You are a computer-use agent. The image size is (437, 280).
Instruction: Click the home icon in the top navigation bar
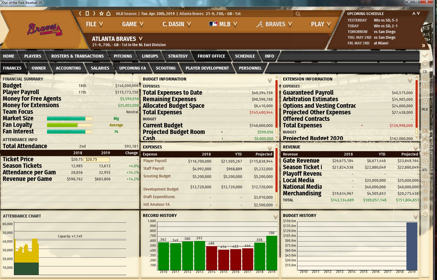pos(108,13)
